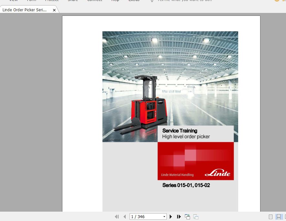Go to the first page
This screenshot has width=286, height=221.
coord(117,216)
